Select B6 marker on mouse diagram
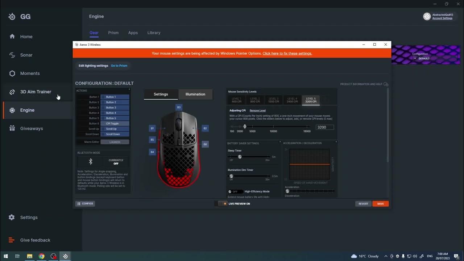The width and height of the screenshot is (464, 261). click(x=205, y=144)
